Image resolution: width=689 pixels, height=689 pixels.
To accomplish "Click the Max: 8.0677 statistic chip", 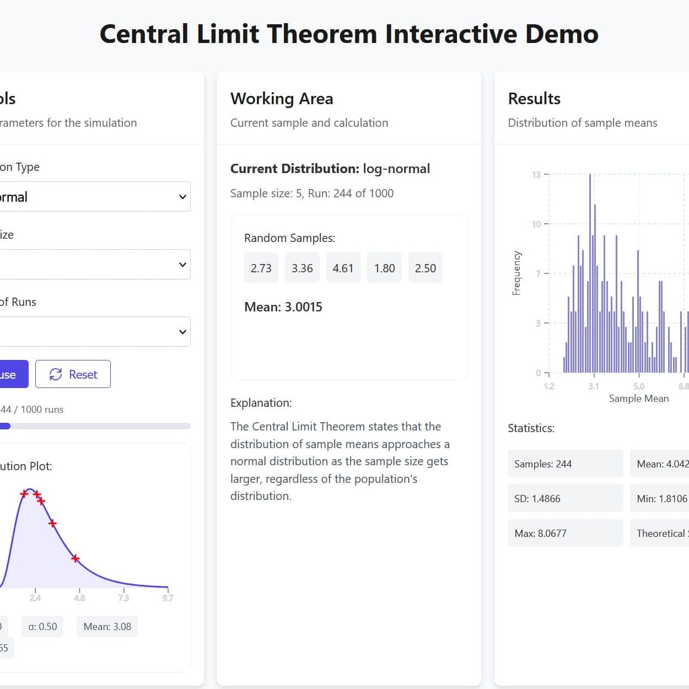I will click(565, 532).
